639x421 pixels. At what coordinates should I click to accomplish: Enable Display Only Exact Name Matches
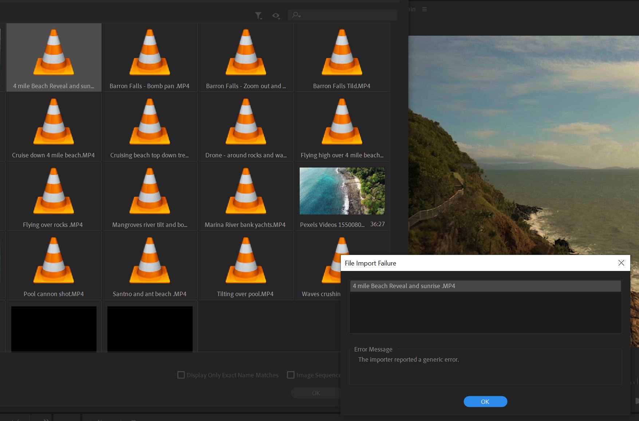[181, 375]
